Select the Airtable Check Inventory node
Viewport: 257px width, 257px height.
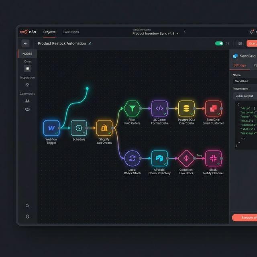pyautogui.click(x=159, y=158)
